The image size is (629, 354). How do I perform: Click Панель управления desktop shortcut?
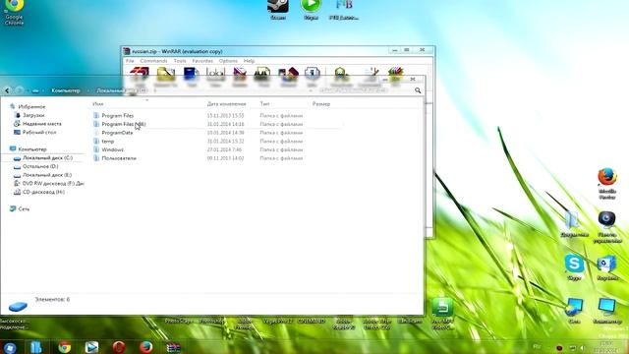607,227
